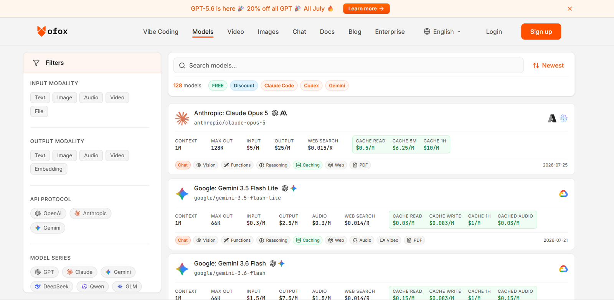Toggle the Video input modality filter
This screenshot has height=300, width=614.
117,97
